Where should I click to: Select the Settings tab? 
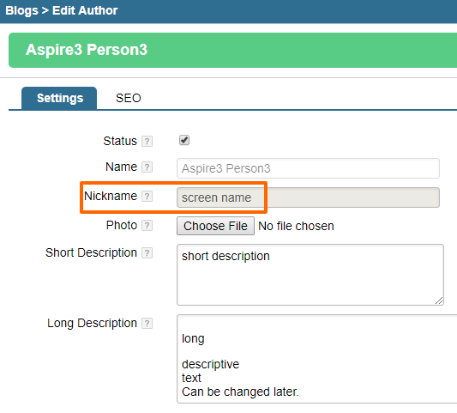coord(59,98)
